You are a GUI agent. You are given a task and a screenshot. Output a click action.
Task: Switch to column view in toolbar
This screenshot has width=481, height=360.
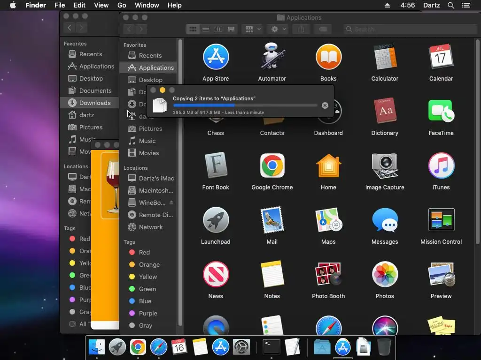(x=218, y=29)
